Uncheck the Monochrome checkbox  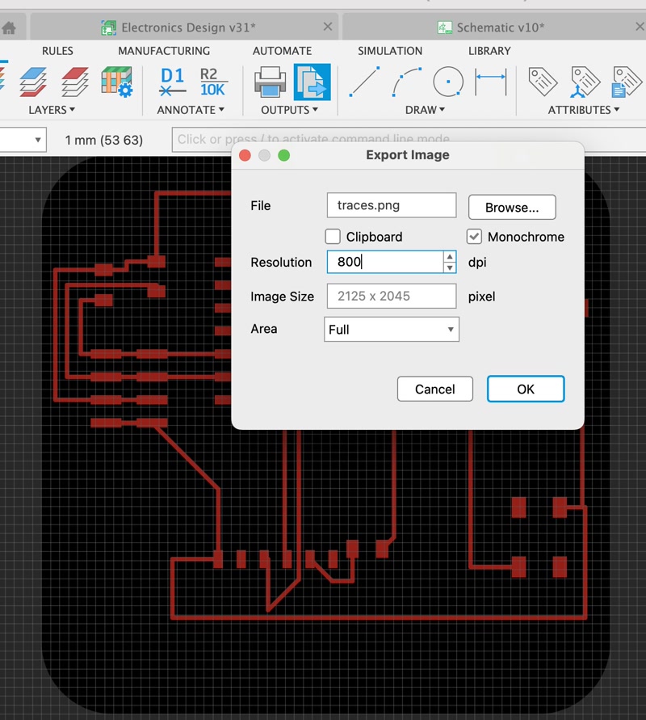[x=474, y=237]
